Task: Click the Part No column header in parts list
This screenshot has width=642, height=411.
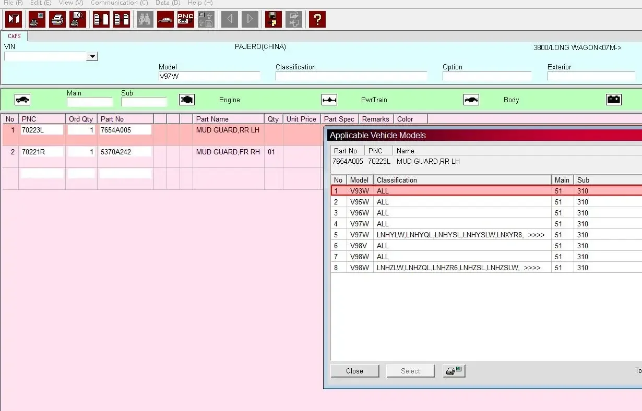Action: [125, 119]
